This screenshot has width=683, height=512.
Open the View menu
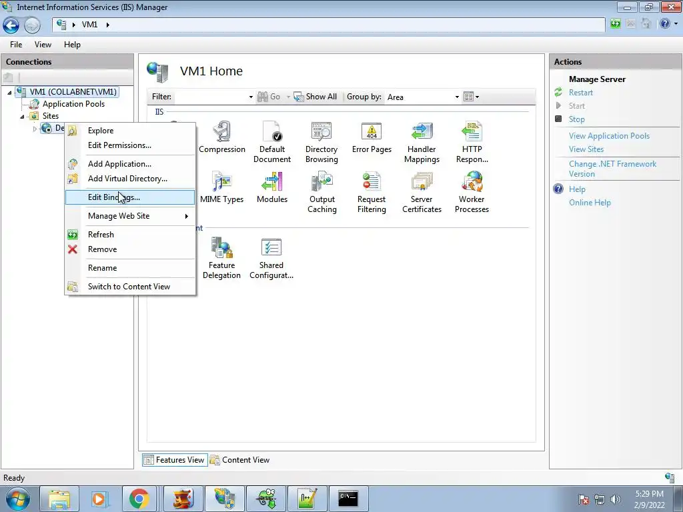[x=43, y=45]
